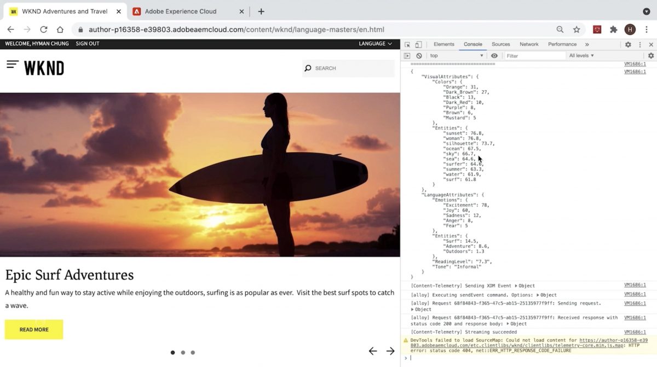This screenshot has width=657, height=367.
Task: Show the console sidebar panel icon
Action: click(407, 56)
